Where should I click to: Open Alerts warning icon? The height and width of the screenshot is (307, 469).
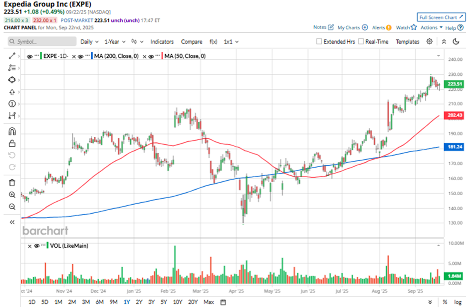pos(389,27)
